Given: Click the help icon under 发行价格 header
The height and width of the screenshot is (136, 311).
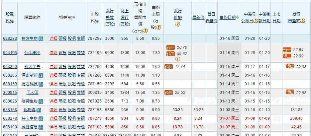Looking at the screenshot, I should tap(178, 24).
